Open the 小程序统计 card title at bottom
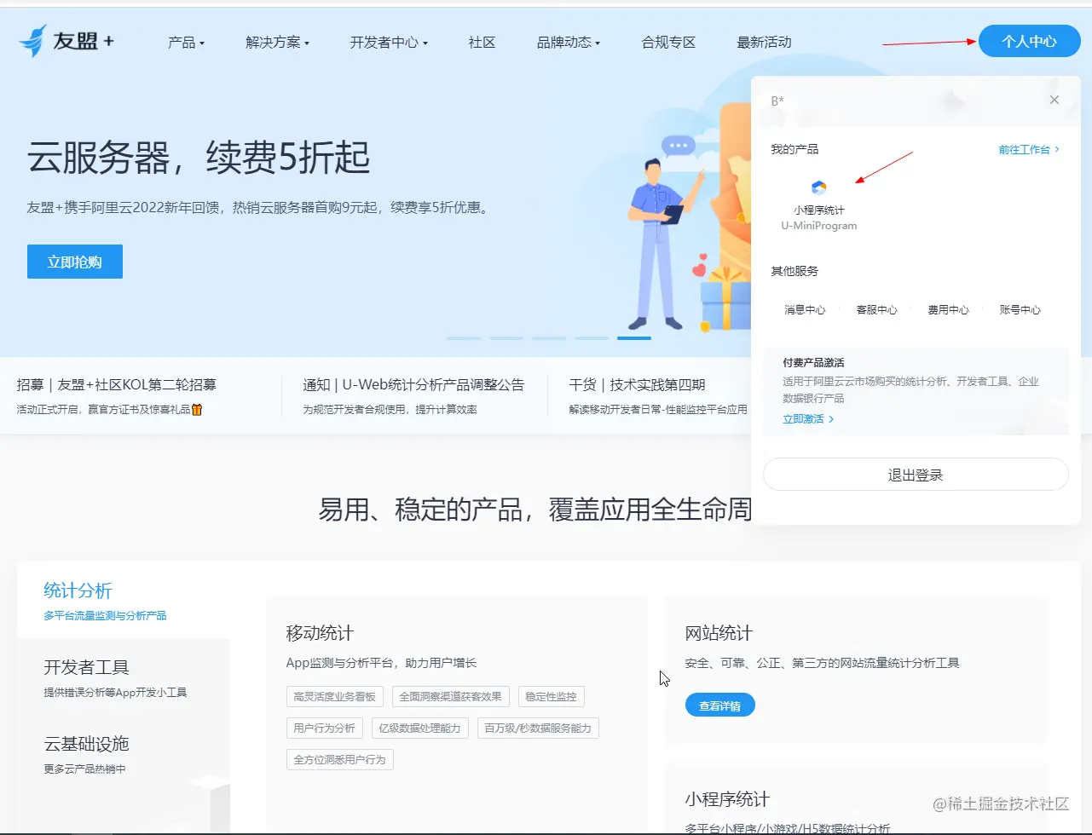The width and height of the screenshot is (1092, 835). coord(726,799)
